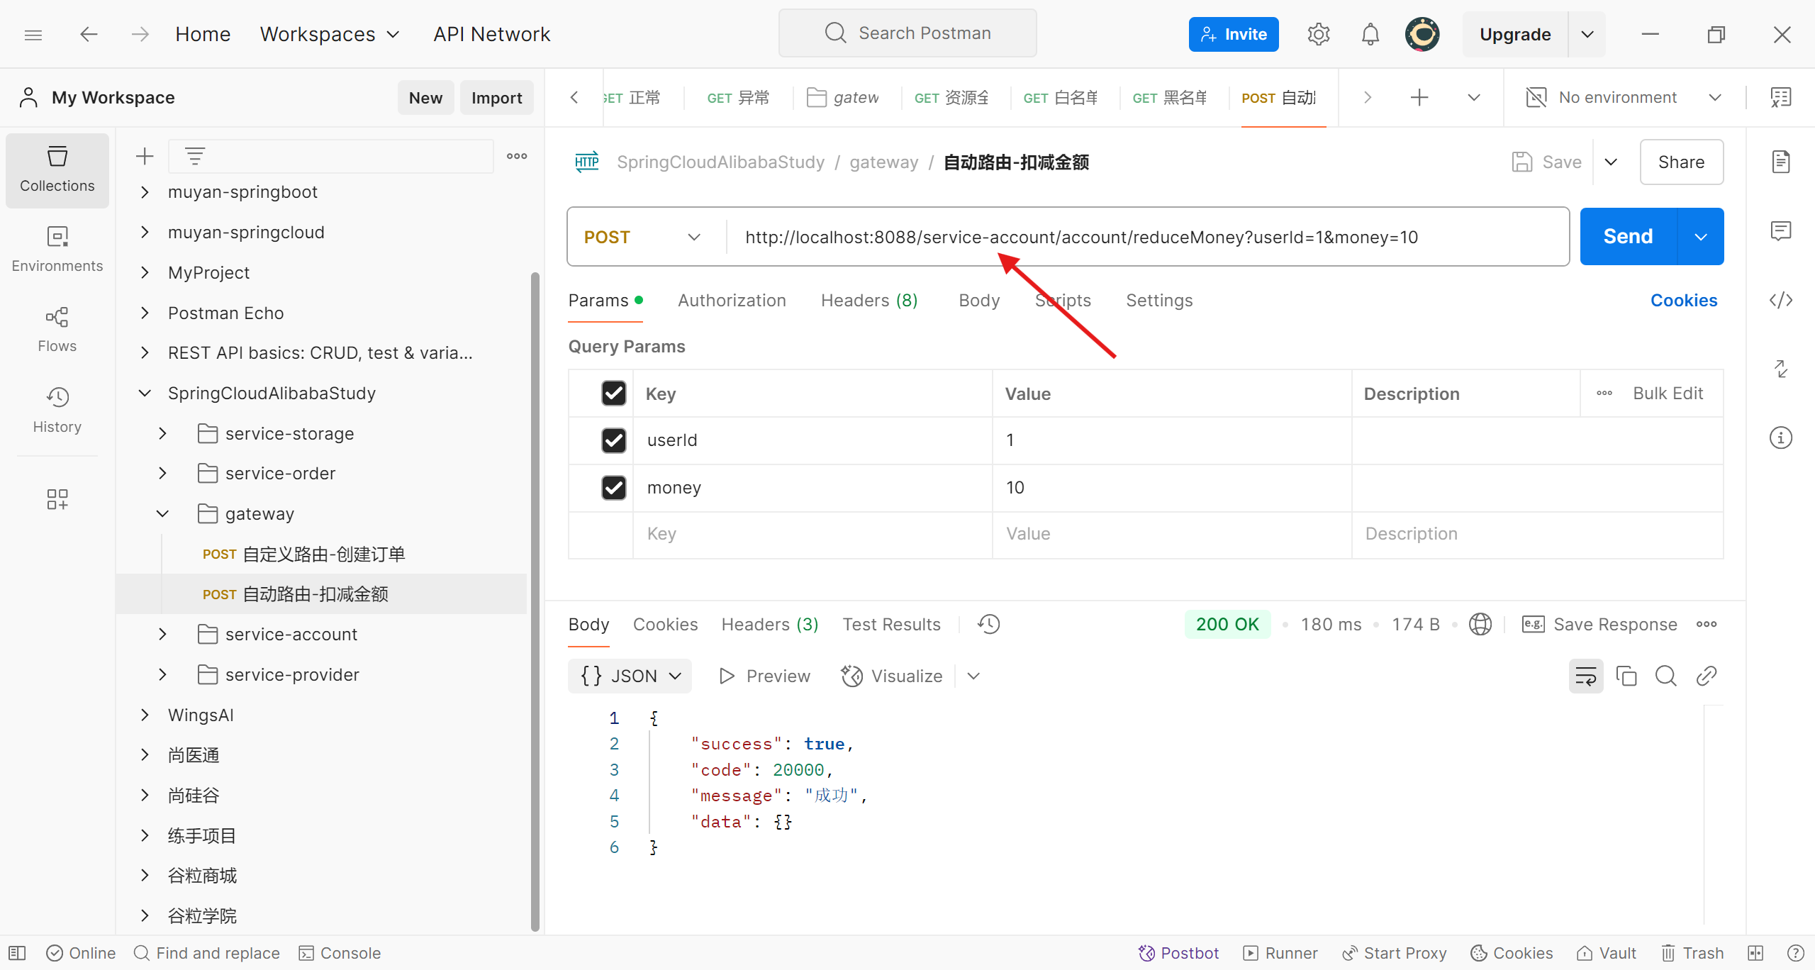Click the search response magnifier icon
The height and width of the screenshot is (970, 1815).
point(1665,676)
